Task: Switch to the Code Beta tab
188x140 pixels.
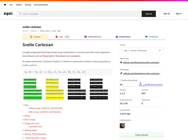Action: click(63, 37)
